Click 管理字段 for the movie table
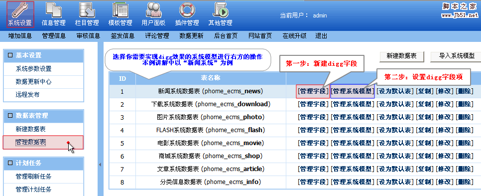The width and height of the screenshot is (481, 196). 313,143
